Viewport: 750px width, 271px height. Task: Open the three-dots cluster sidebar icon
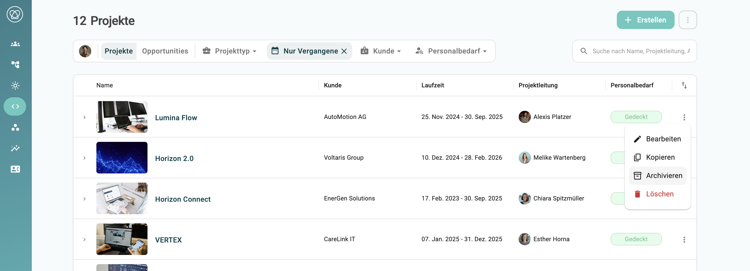(x=15, y=127)
